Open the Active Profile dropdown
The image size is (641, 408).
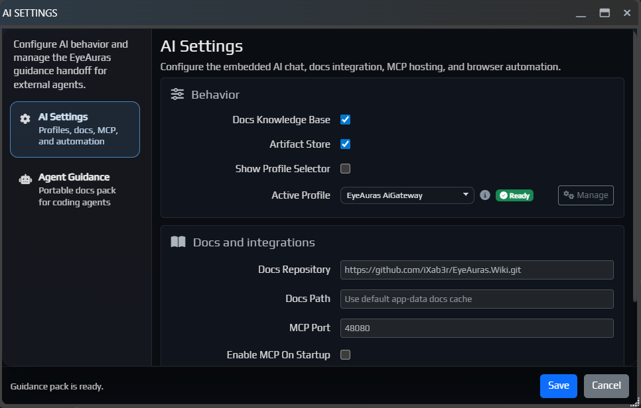pyautogui.click(x=407, y=195)
